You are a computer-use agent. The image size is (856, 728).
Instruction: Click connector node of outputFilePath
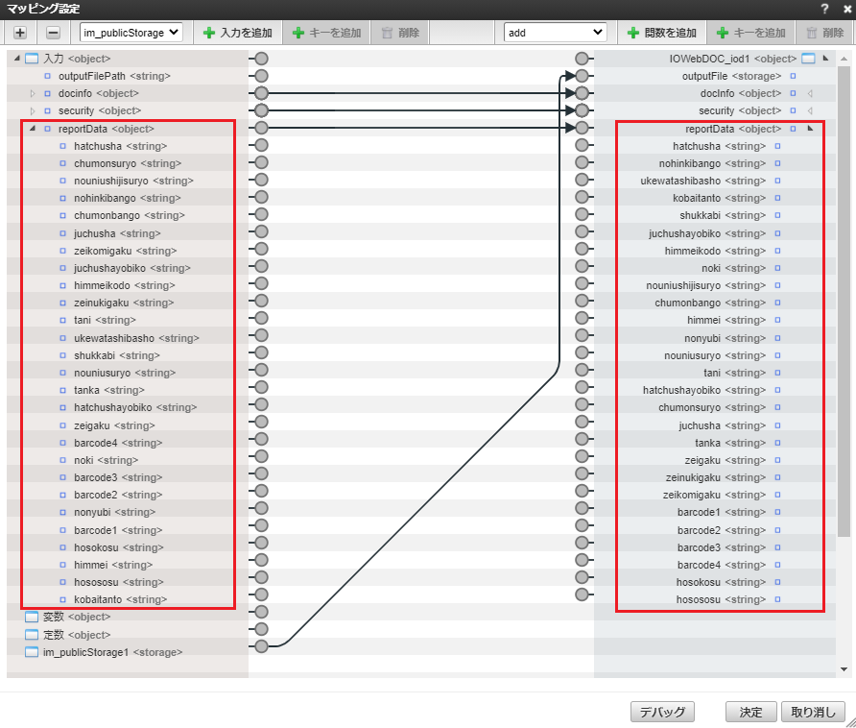(261, 76)
